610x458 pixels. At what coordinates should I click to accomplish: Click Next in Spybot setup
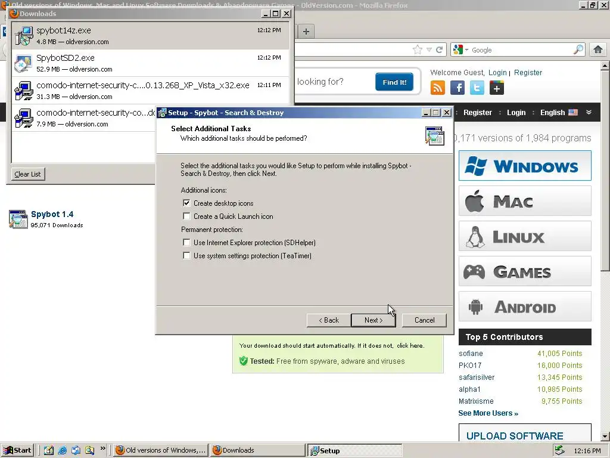[x=374, y=320]
